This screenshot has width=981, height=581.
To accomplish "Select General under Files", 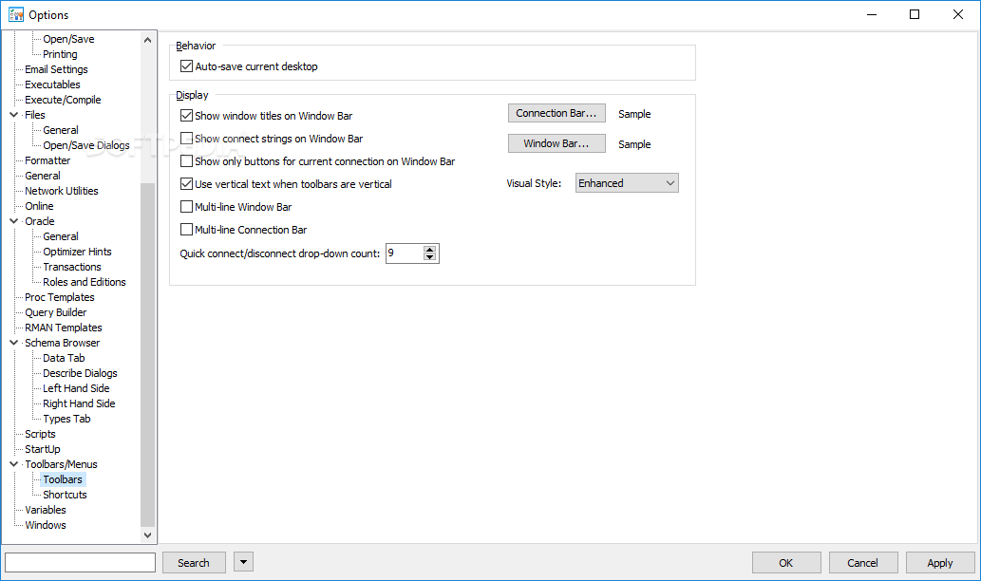I will [x=61, y=130].
